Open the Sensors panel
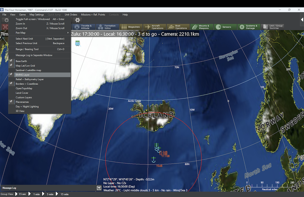The image size is (304, 197). pos(225,27)
